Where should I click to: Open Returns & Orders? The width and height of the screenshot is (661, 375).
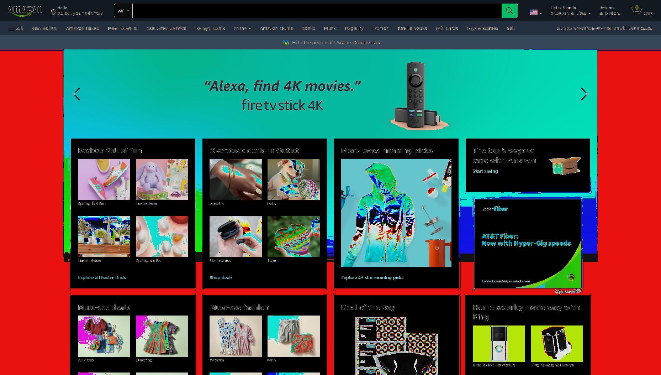pyautogui.click(x=609, y=11)
